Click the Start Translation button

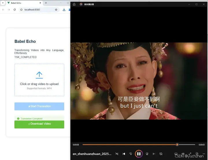39,106
